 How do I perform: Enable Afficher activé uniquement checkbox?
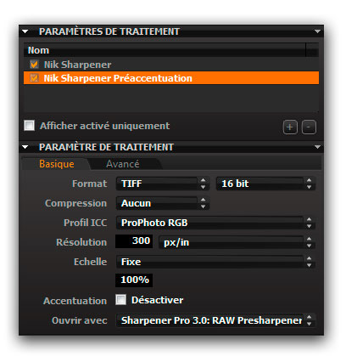click(30, 126)
